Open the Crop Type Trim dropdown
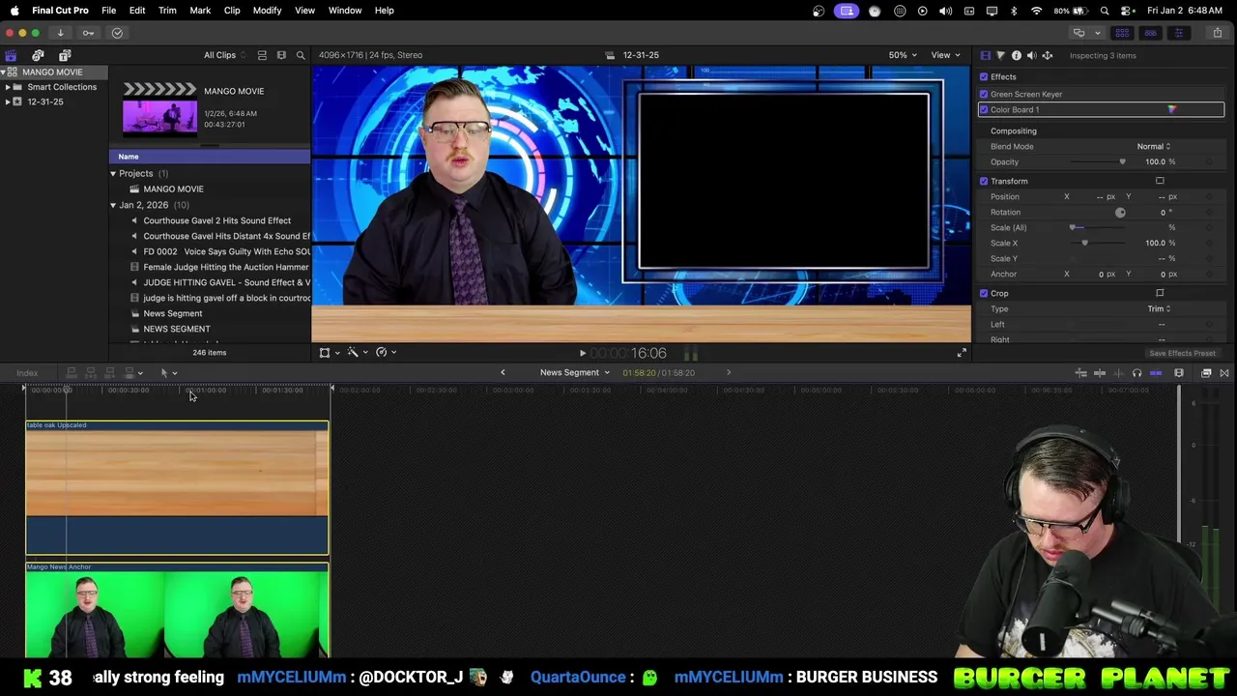 (x=1159, y=308)
